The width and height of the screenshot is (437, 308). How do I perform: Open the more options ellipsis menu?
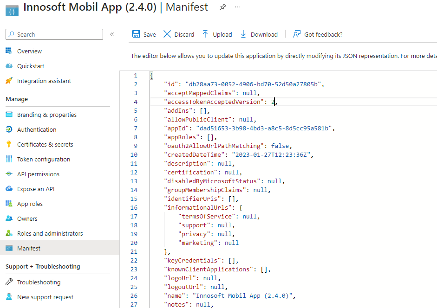click(x=238, y=7)
